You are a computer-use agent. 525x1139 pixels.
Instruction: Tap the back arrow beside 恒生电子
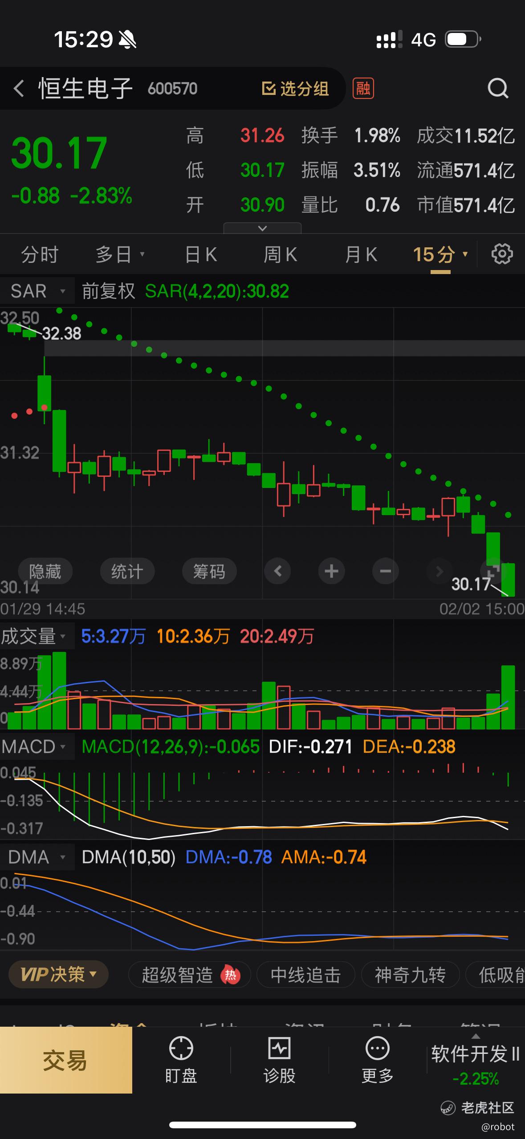pos(19,88)
